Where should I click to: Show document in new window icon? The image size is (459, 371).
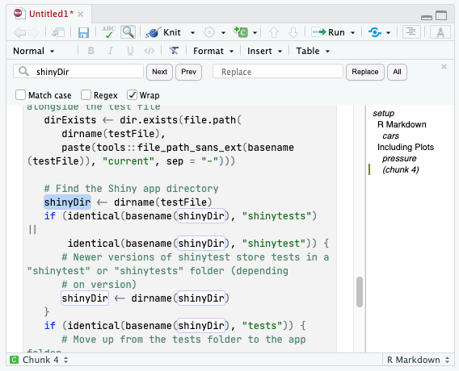[x=58, y=32]
